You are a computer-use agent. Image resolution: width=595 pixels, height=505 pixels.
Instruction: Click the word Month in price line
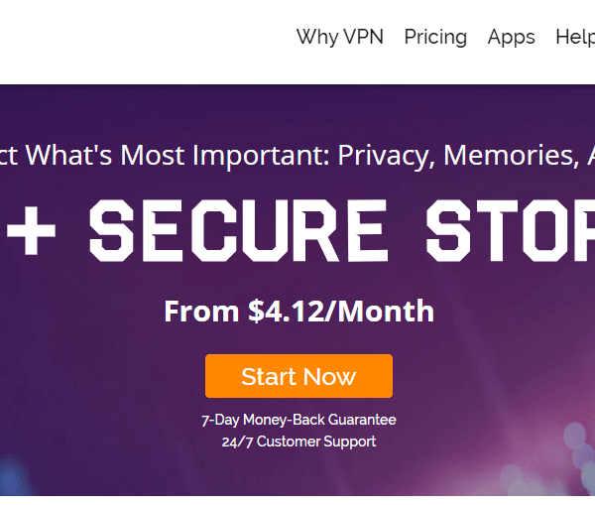[386, 311]
